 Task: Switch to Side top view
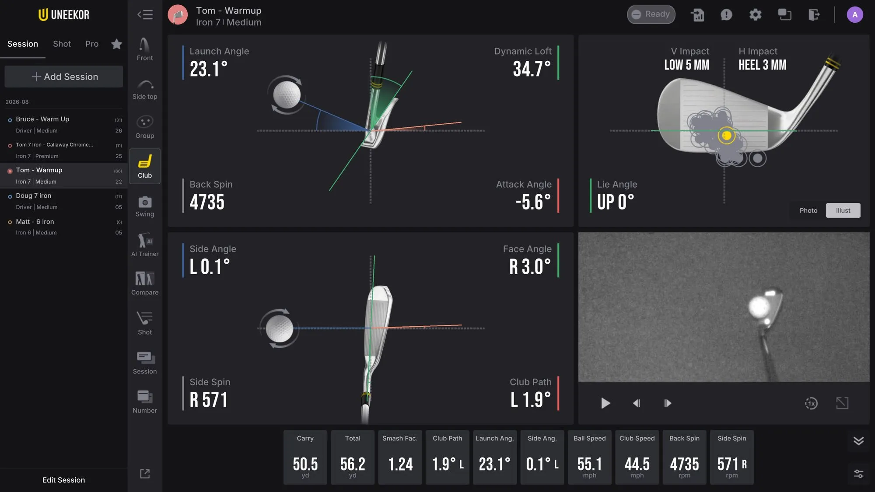coord(145,89)
